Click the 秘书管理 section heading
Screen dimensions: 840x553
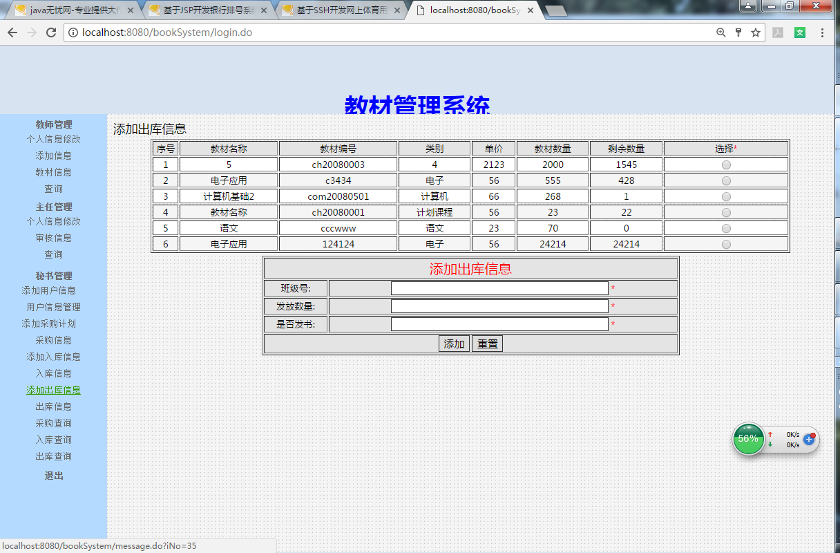(53, 276)
